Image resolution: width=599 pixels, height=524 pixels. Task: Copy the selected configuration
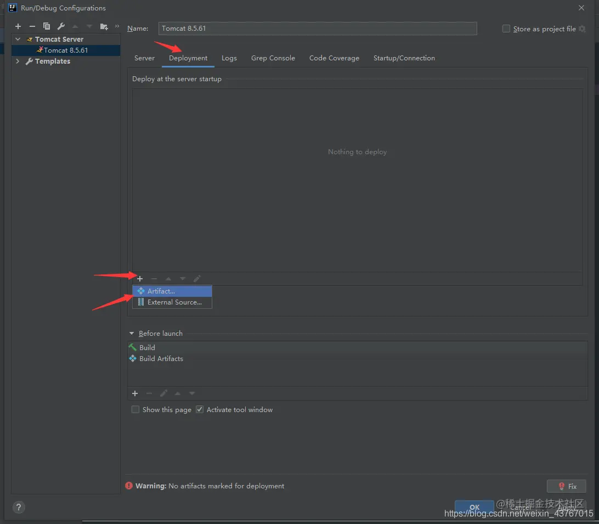point(47,26)
